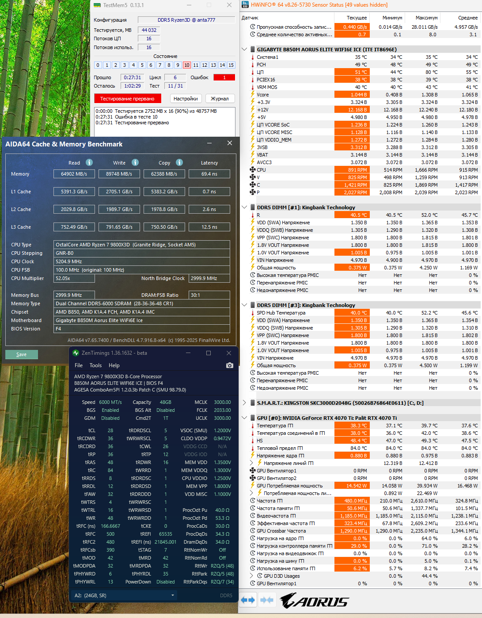
Task: Collapse the DDR5 DIMM [#3] Kingbank group
Action: click(245, 305)
